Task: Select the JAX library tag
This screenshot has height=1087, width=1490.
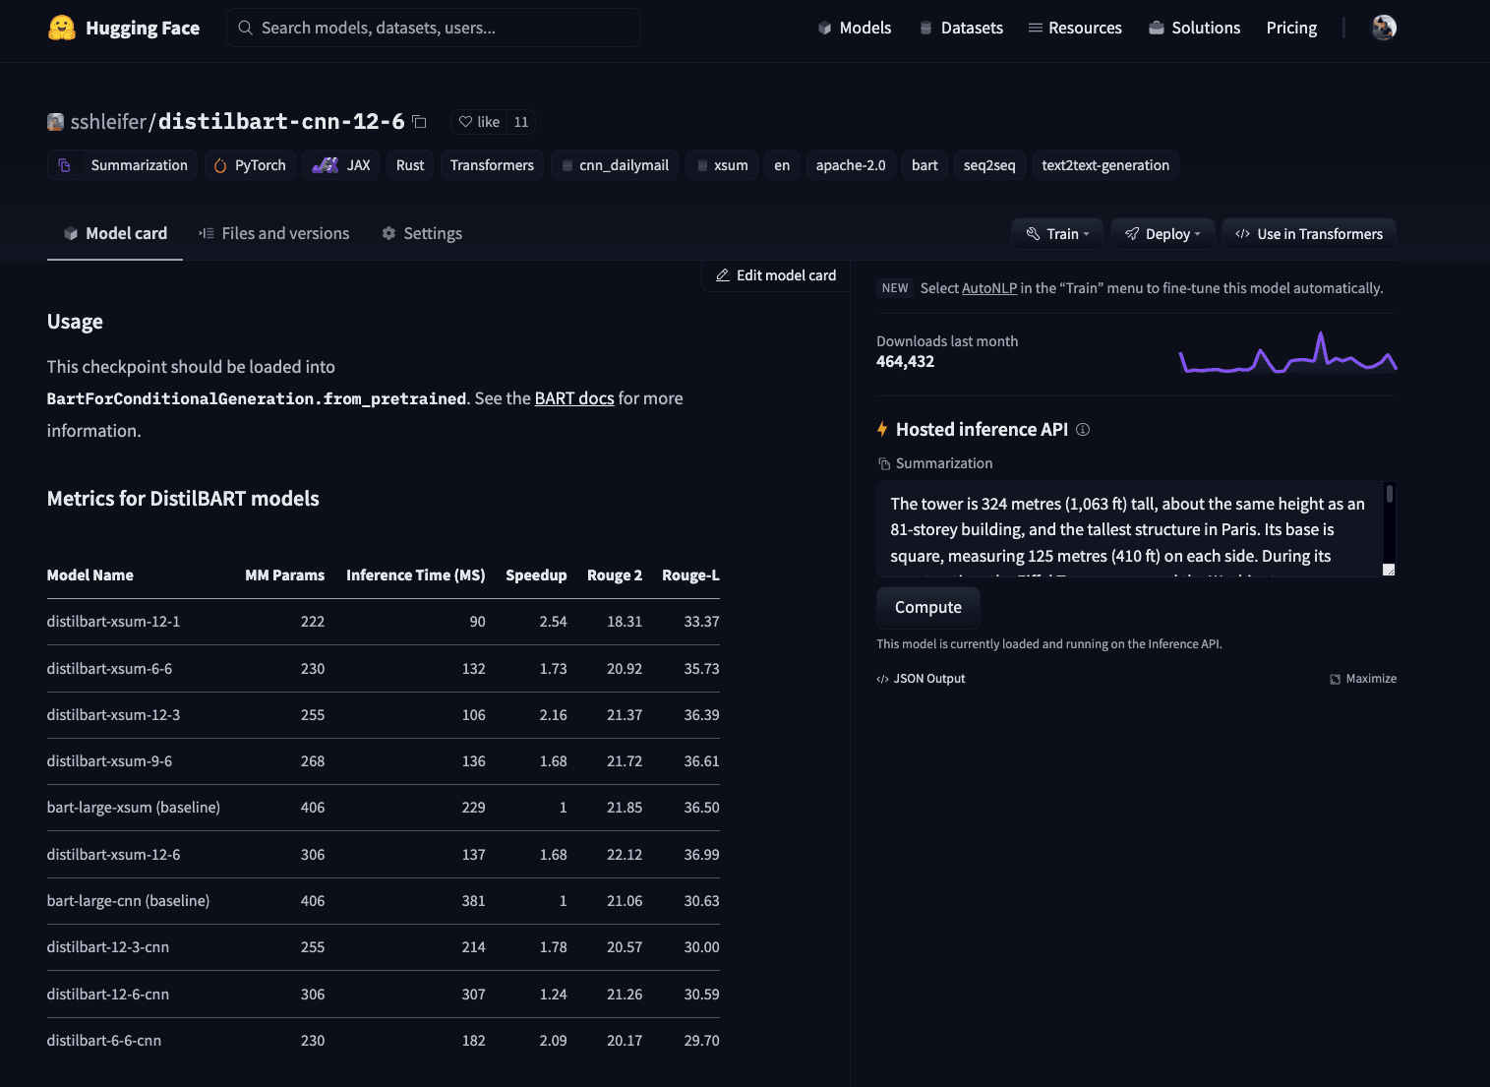Action: pos(341,165)
